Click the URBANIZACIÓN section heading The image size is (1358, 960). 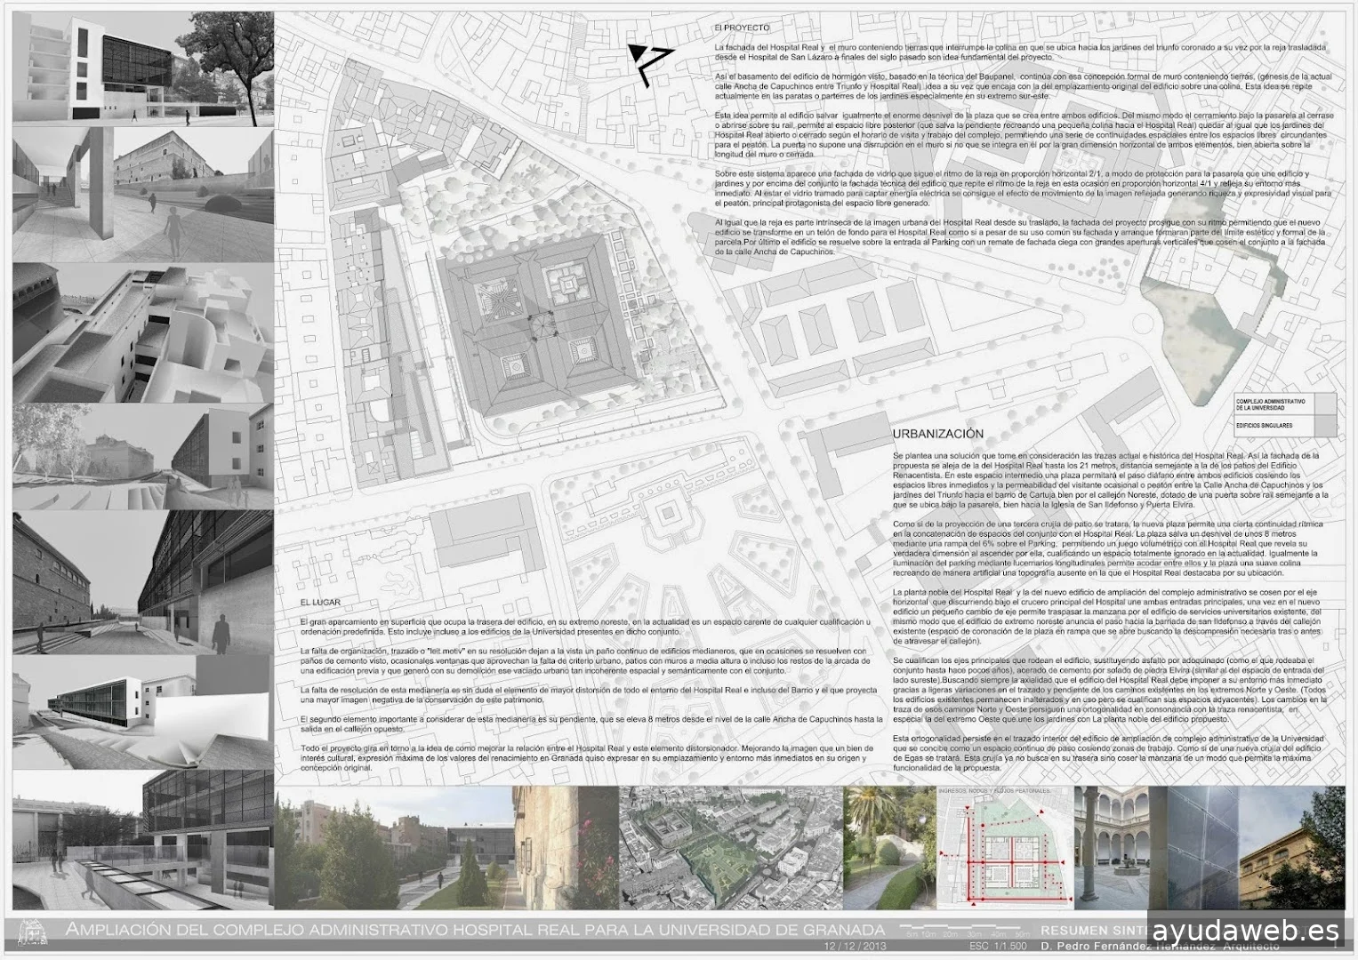click(937, 434)
